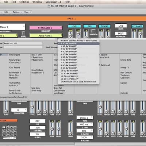
Task: Click the PAN header button
Action: pos(90,26)
